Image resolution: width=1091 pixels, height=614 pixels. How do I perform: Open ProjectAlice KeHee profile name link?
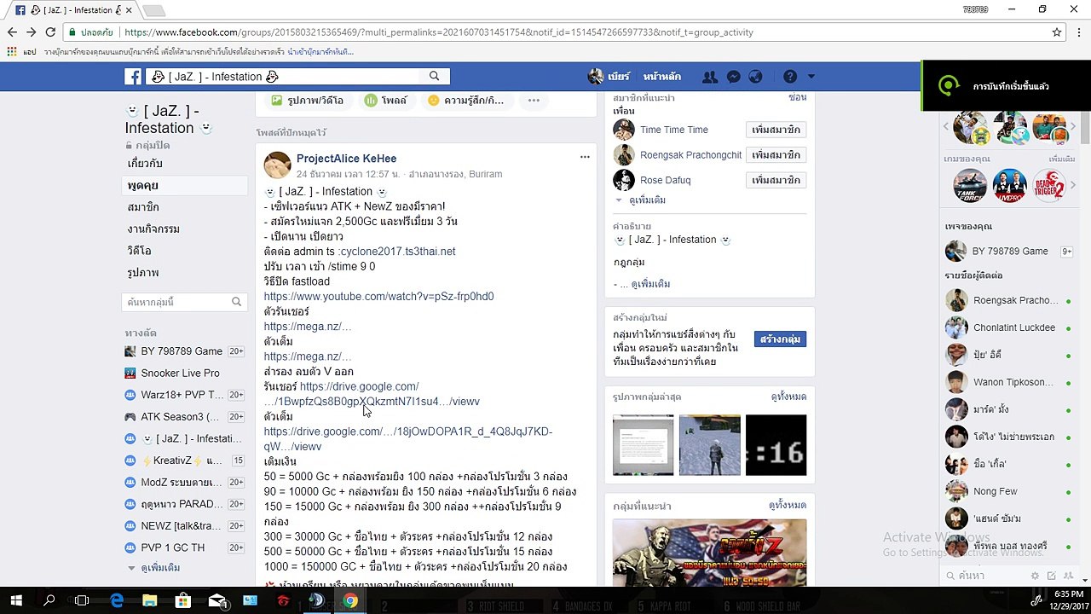click(346, 159)
